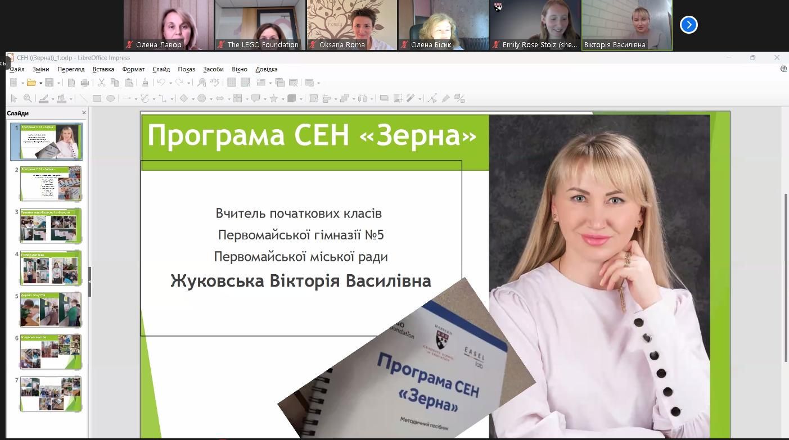This screenshot has height=440, width=789.
Task: Click the Cut scissors icon
Action: (101, 83)
